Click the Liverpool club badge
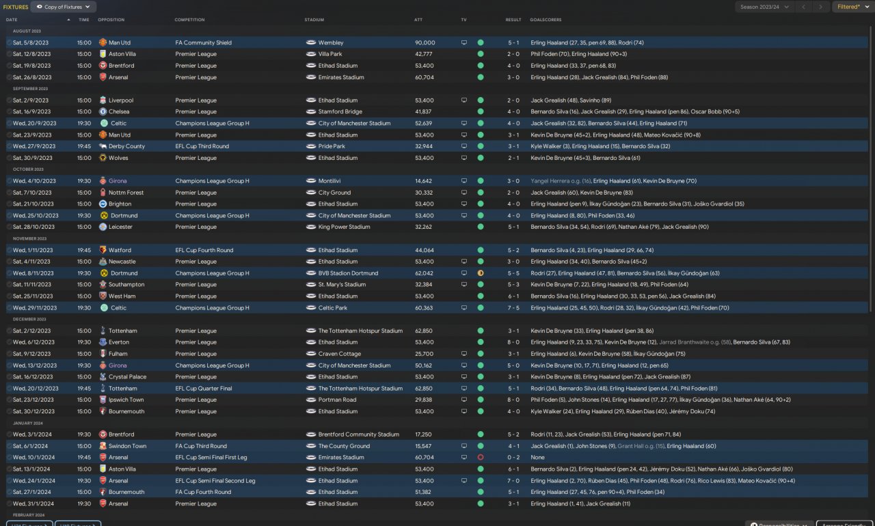 click(x=103, y=100)
